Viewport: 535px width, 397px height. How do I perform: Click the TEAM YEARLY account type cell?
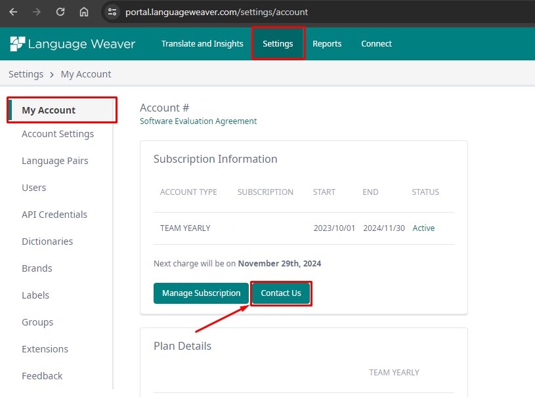[185, 228]
